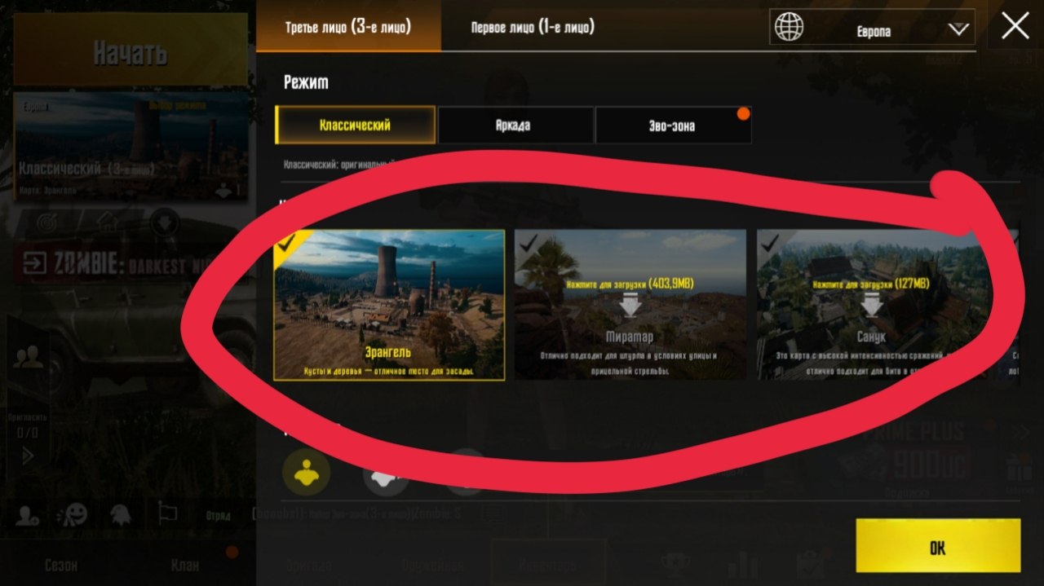Screen dimensions: 1044x586
Task: Open the Европа server region dropdown
Action: point(872,27)
